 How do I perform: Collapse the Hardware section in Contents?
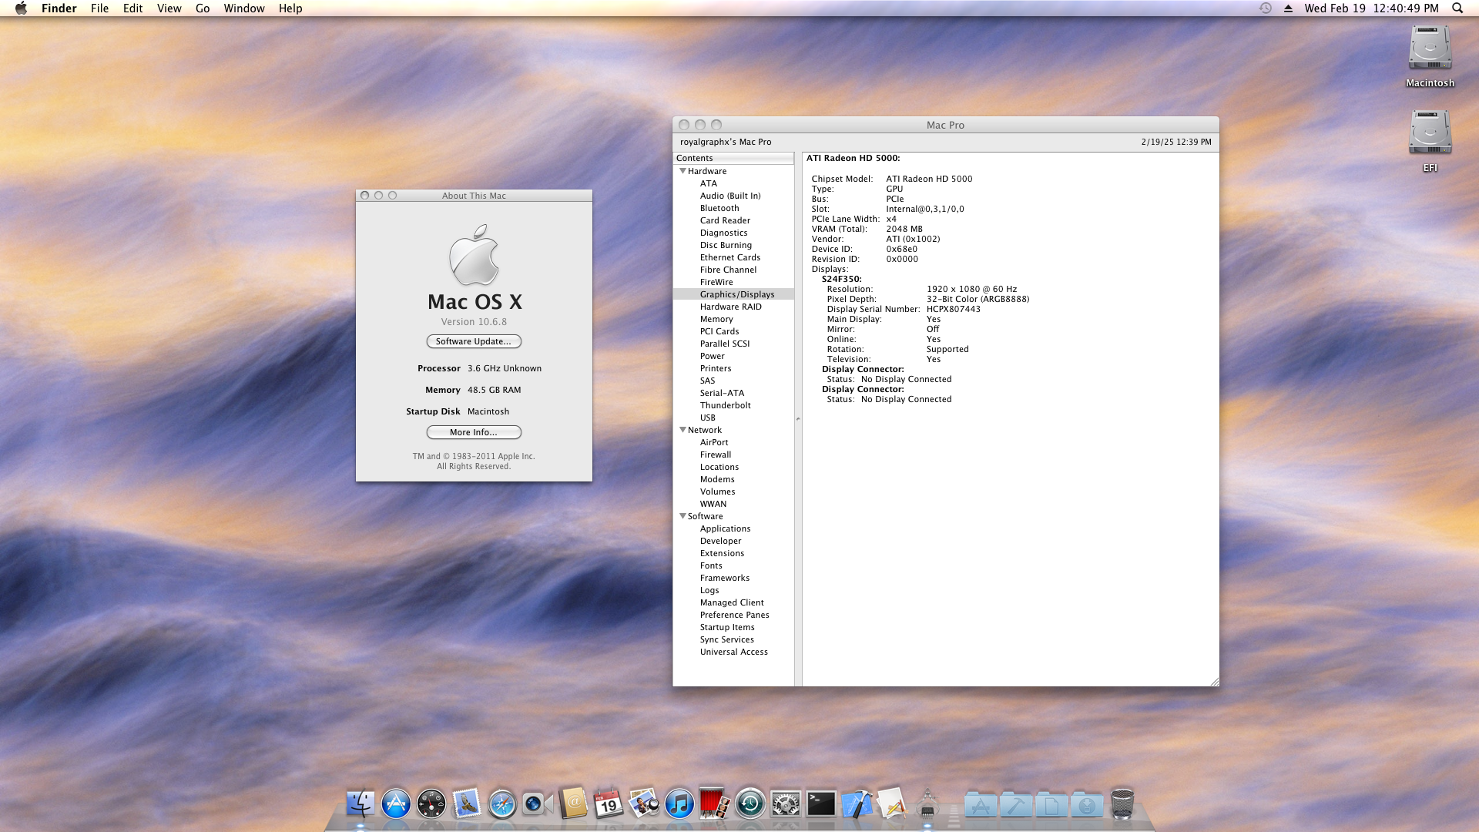click(682, 171)
